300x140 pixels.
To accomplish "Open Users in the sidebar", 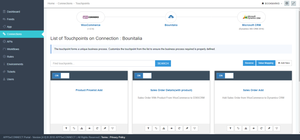I will [x=22, y=79].
